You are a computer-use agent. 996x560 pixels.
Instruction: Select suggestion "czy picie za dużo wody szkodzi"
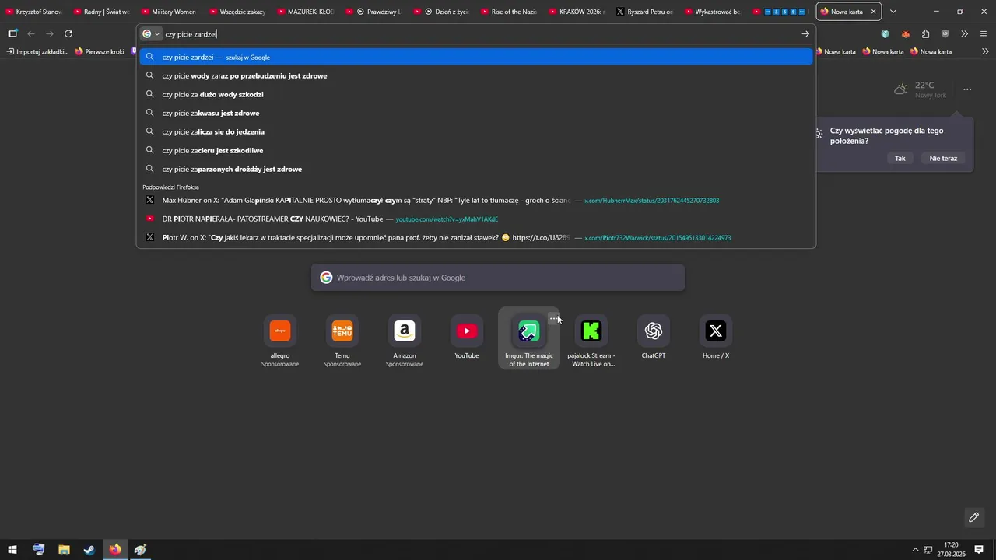476,94
